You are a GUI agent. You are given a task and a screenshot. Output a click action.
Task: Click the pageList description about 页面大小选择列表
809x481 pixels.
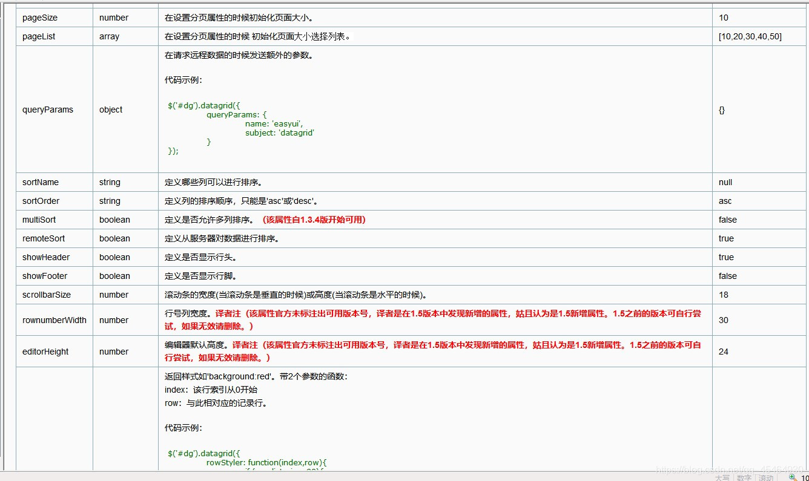point(257,36)
